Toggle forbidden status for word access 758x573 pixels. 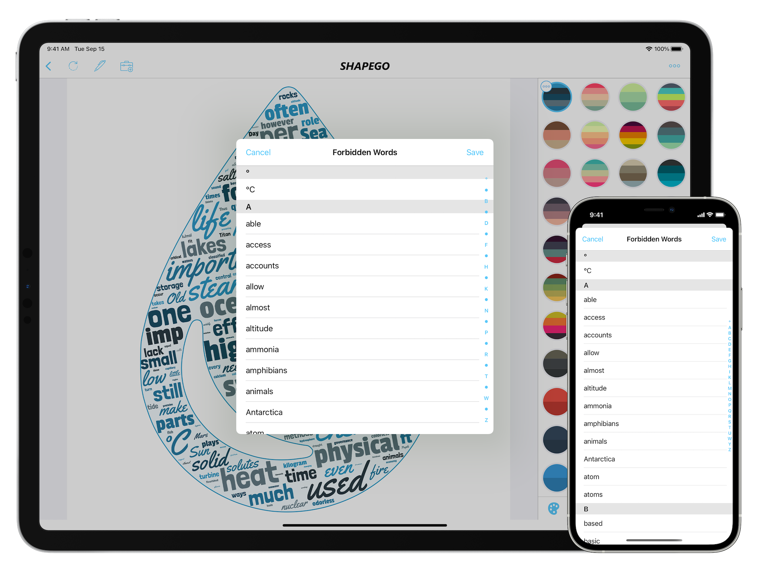[x=368, y=244]
